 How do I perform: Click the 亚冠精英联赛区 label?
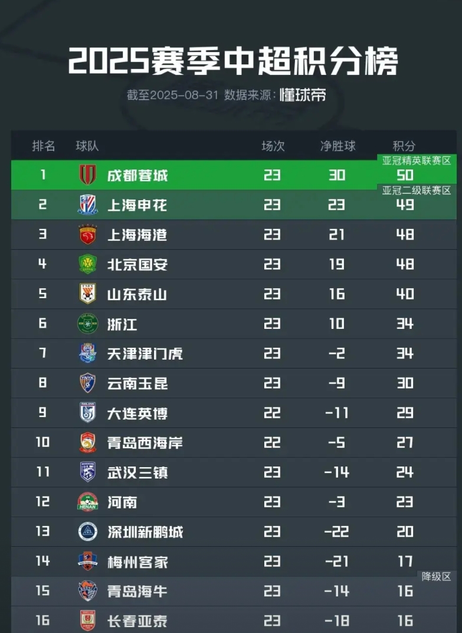[x=417, y=161]
